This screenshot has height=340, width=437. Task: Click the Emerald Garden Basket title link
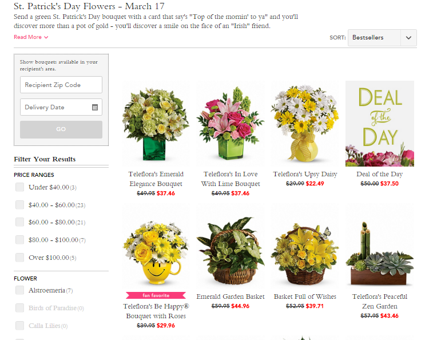pos(231,296)
